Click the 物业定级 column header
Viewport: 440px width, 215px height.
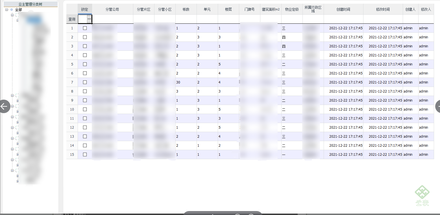tap(292, 9)
